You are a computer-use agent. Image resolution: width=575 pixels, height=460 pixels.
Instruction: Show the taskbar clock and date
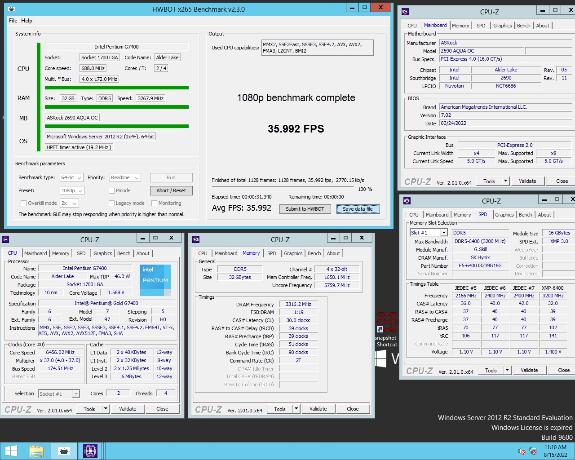click(x=556, y=451)
